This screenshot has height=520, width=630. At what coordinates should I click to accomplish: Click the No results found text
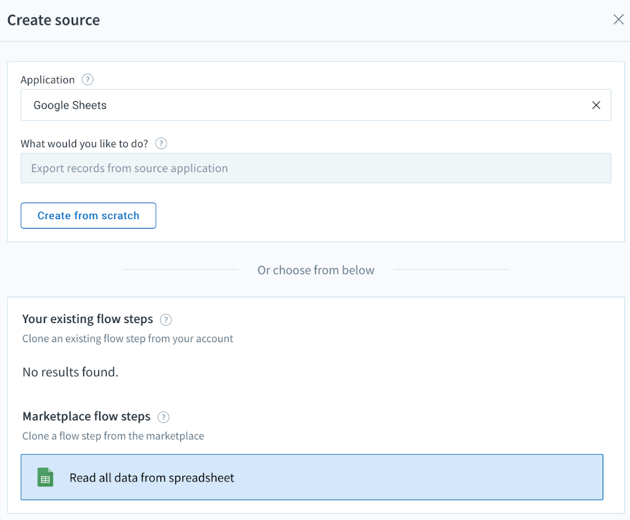[x=70, y=372]
